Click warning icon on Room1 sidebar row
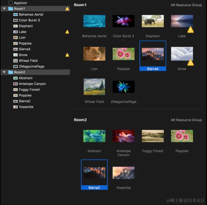Viewport: 207px width, 205px height. tap(67, 9)
